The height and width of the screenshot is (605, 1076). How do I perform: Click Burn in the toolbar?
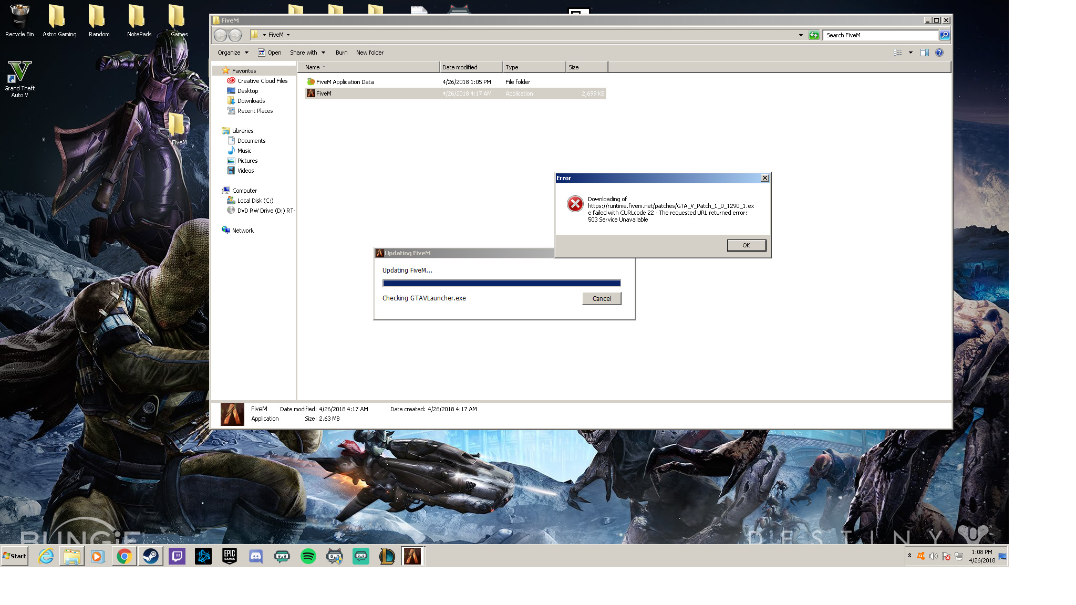[x=342, y=53]
